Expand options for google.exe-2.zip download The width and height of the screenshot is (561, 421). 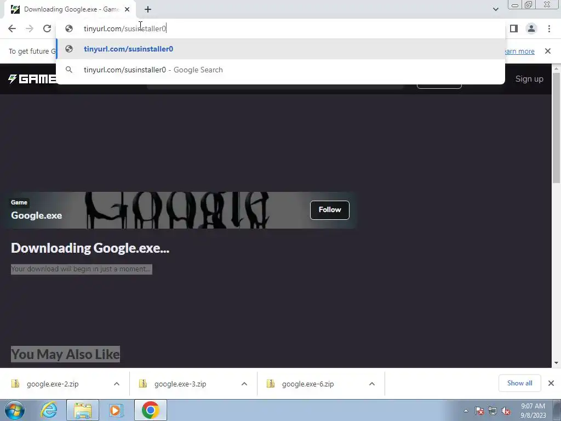coord(117,384)
